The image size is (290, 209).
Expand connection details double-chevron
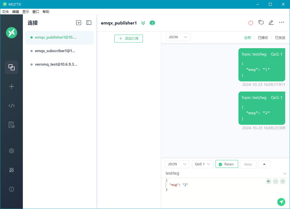point(143,23)
